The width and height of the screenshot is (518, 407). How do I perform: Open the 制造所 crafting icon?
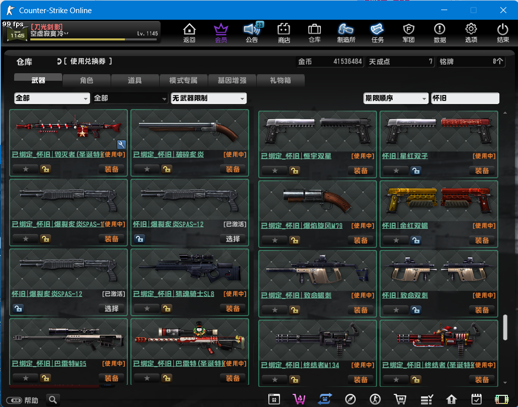pos(346,33)
